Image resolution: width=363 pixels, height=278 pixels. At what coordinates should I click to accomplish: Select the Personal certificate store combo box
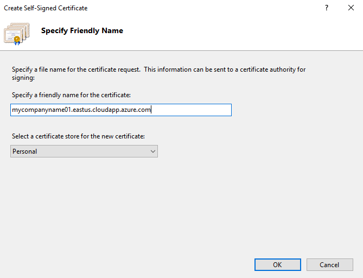point(84,151)
